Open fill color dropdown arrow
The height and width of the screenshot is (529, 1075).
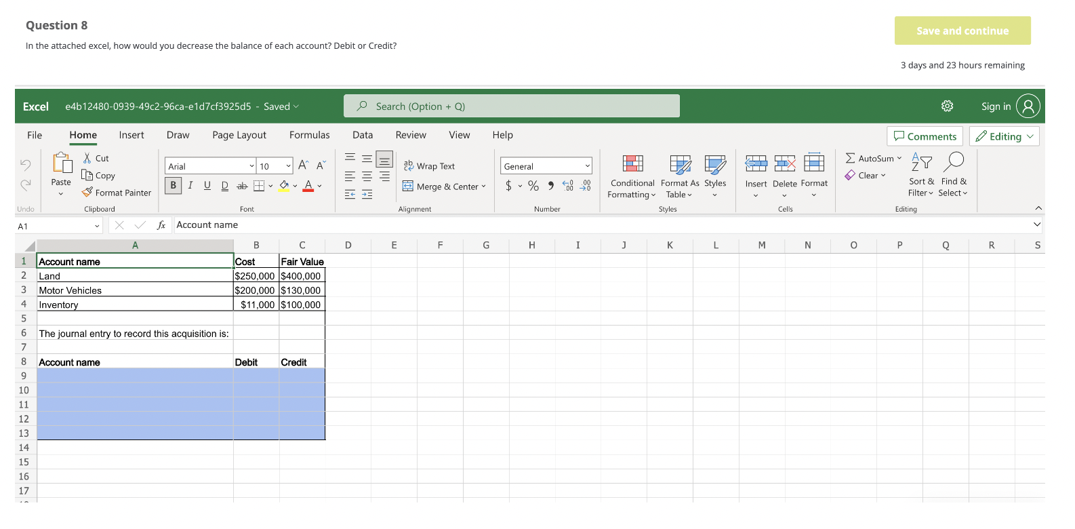click(295, 186)
